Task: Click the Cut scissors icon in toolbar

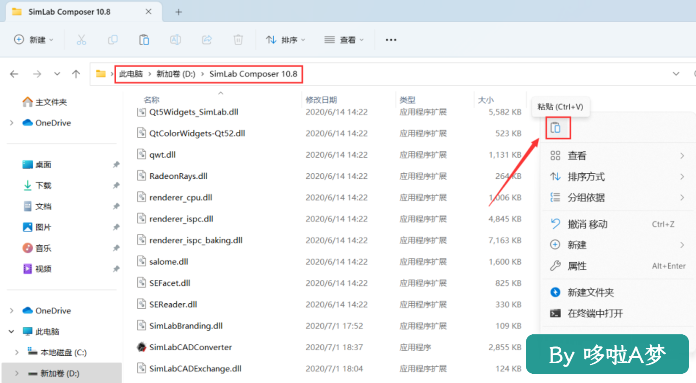Action: (x=81, y=40)
